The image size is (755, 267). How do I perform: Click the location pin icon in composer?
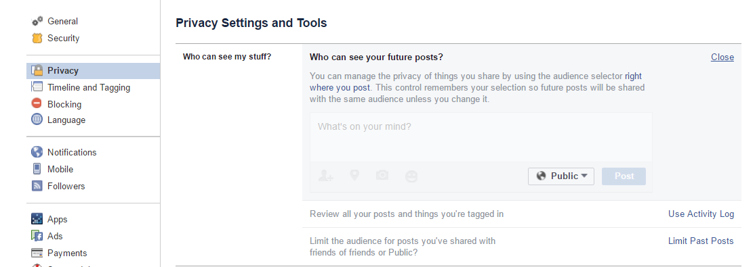click(355, 175)
